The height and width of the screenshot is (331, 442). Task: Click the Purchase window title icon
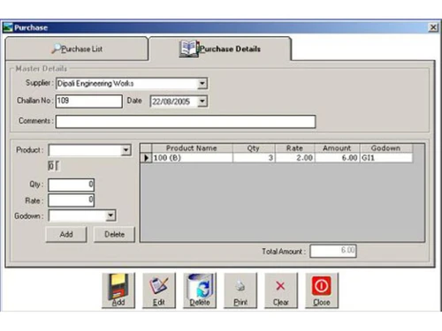(8, 27)
